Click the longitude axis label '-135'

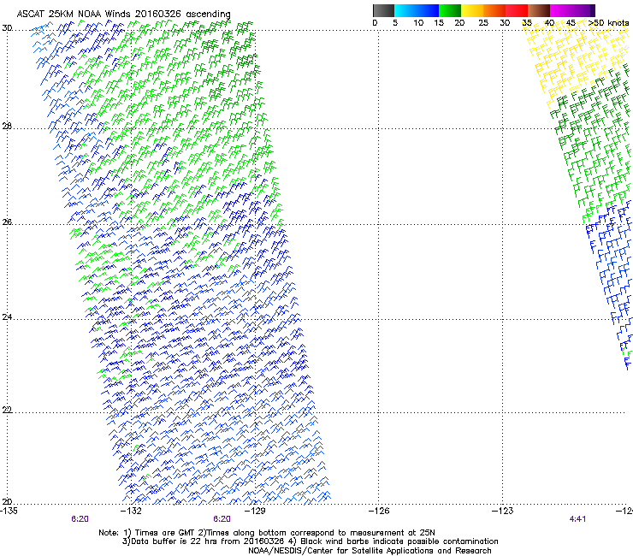click(9, 511)
